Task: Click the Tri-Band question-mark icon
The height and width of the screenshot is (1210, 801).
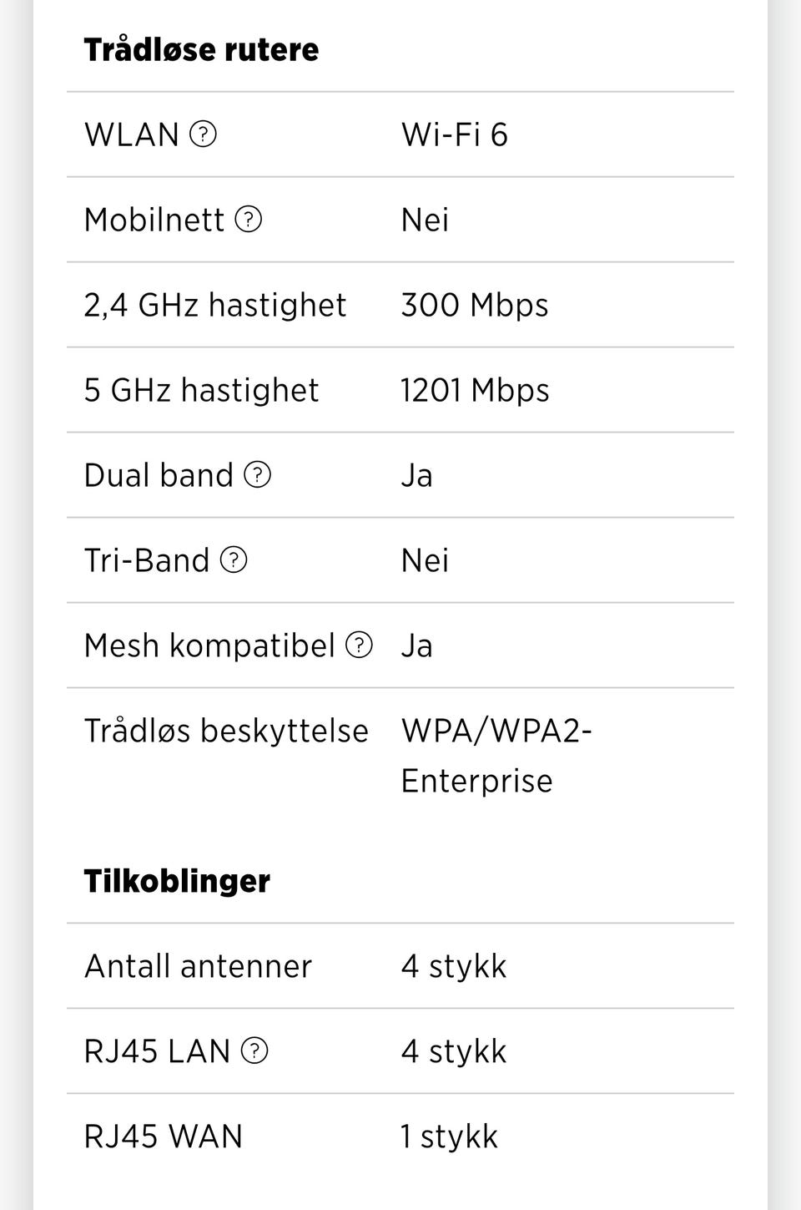Action: coord(234,560)
